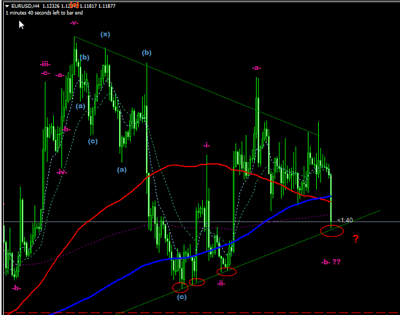Click the magenta '-c-' wave label
The width and height of the screenshot is (400, 315).
[x=45, y=73]
